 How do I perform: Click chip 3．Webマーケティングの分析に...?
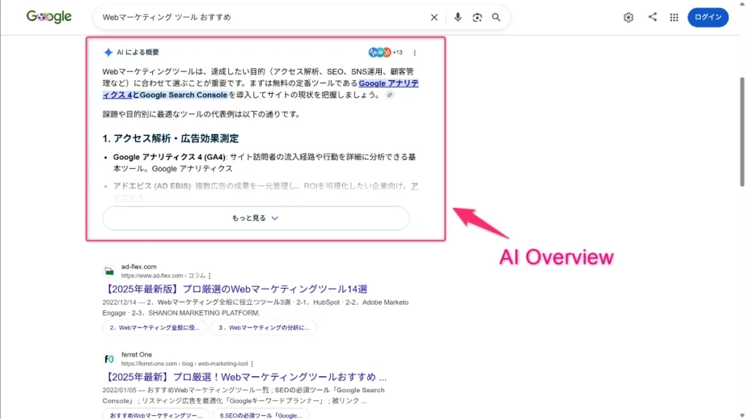coord(264,327)
